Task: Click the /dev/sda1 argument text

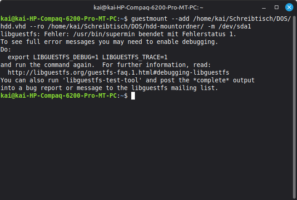Action: tap(235, 26)
